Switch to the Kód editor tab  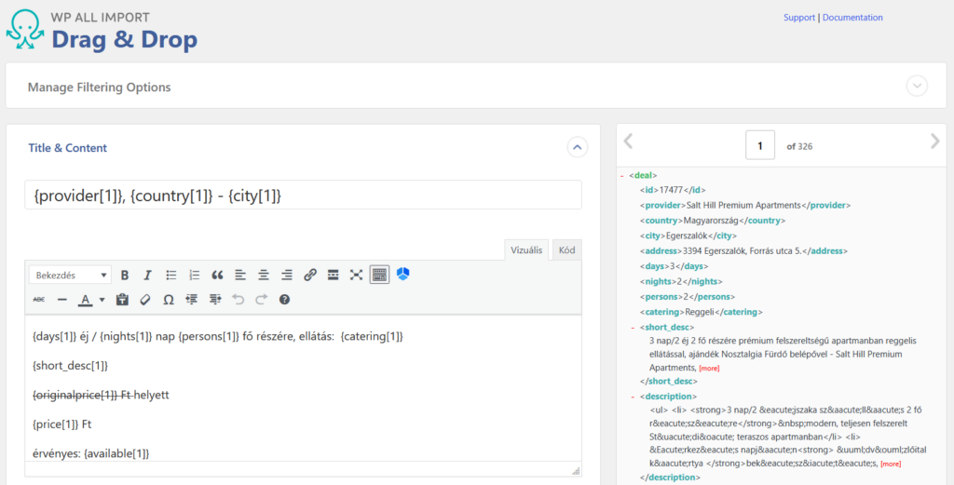(567, 249)
